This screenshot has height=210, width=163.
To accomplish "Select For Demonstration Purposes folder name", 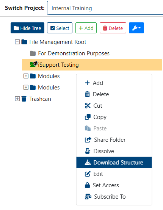I will (x=74, y=53).
